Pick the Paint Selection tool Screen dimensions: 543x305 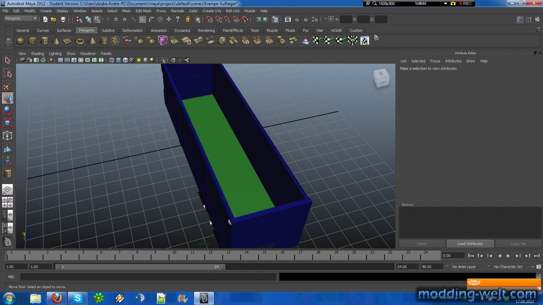pos(7,86)
